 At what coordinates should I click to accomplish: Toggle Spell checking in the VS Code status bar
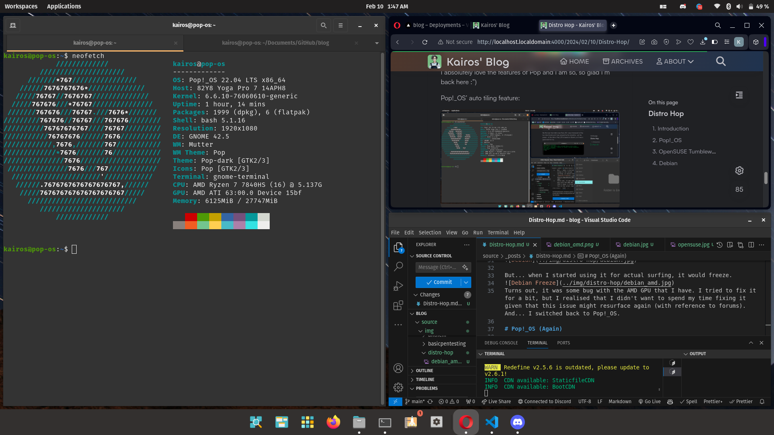[689, 402]
